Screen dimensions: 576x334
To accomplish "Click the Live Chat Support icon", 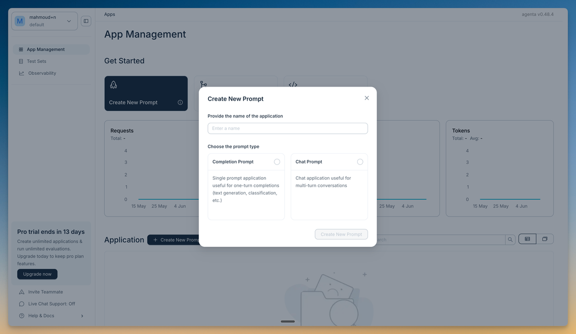I will point(20,303).
